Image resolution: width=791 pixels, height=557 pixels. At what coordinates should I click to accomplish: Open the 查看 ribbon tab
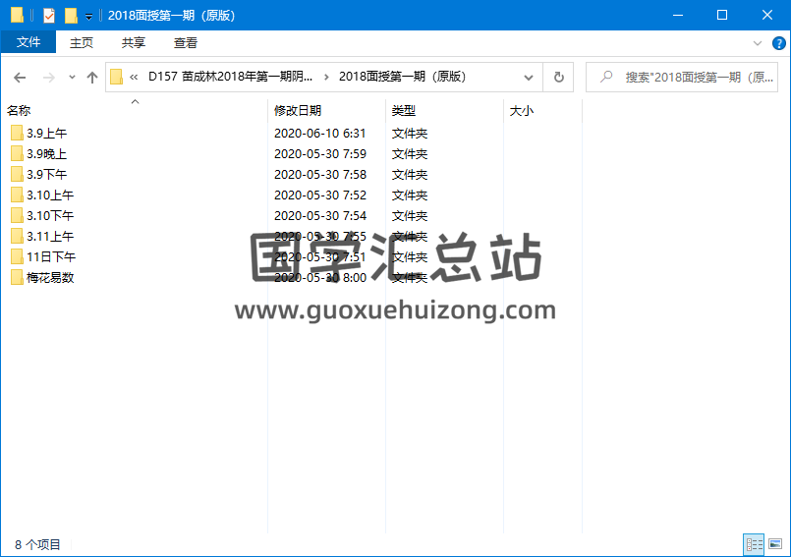[x=186, y=42]
